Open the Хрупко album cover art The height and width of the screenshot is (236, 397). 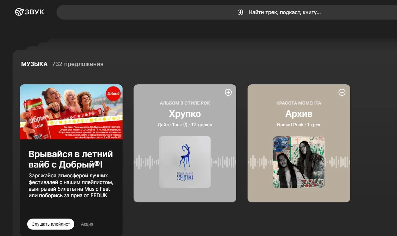coord(185,162)
